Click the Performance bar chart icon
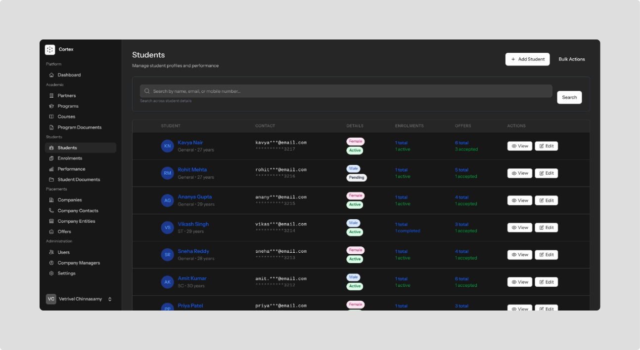640x350 pixels. coord(51,169)
